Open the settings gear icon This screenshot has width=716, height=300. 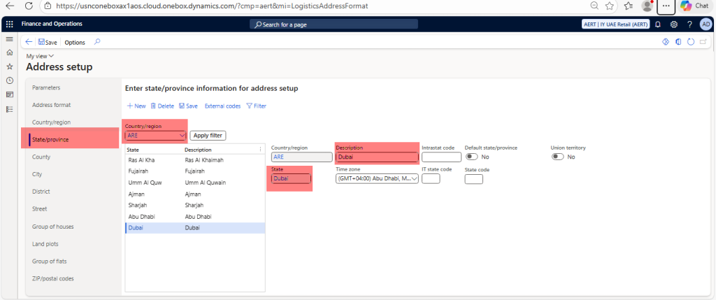coord(674,24)
